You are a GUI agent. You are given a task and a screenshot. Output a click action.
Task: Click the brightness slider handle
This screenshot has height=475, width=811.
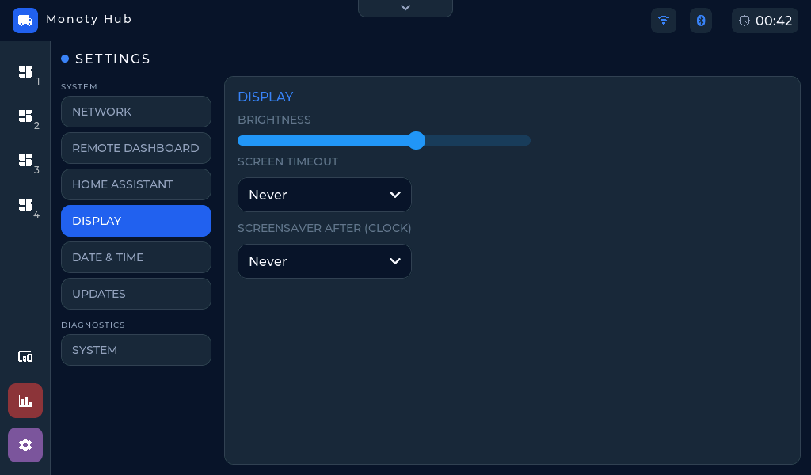tap(417, 141)
